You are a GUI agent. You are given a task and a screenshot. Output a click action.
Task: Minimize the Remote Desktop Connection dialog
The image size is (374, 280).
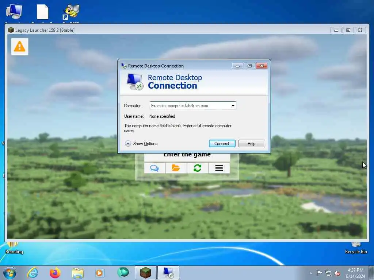pos(237,66)
